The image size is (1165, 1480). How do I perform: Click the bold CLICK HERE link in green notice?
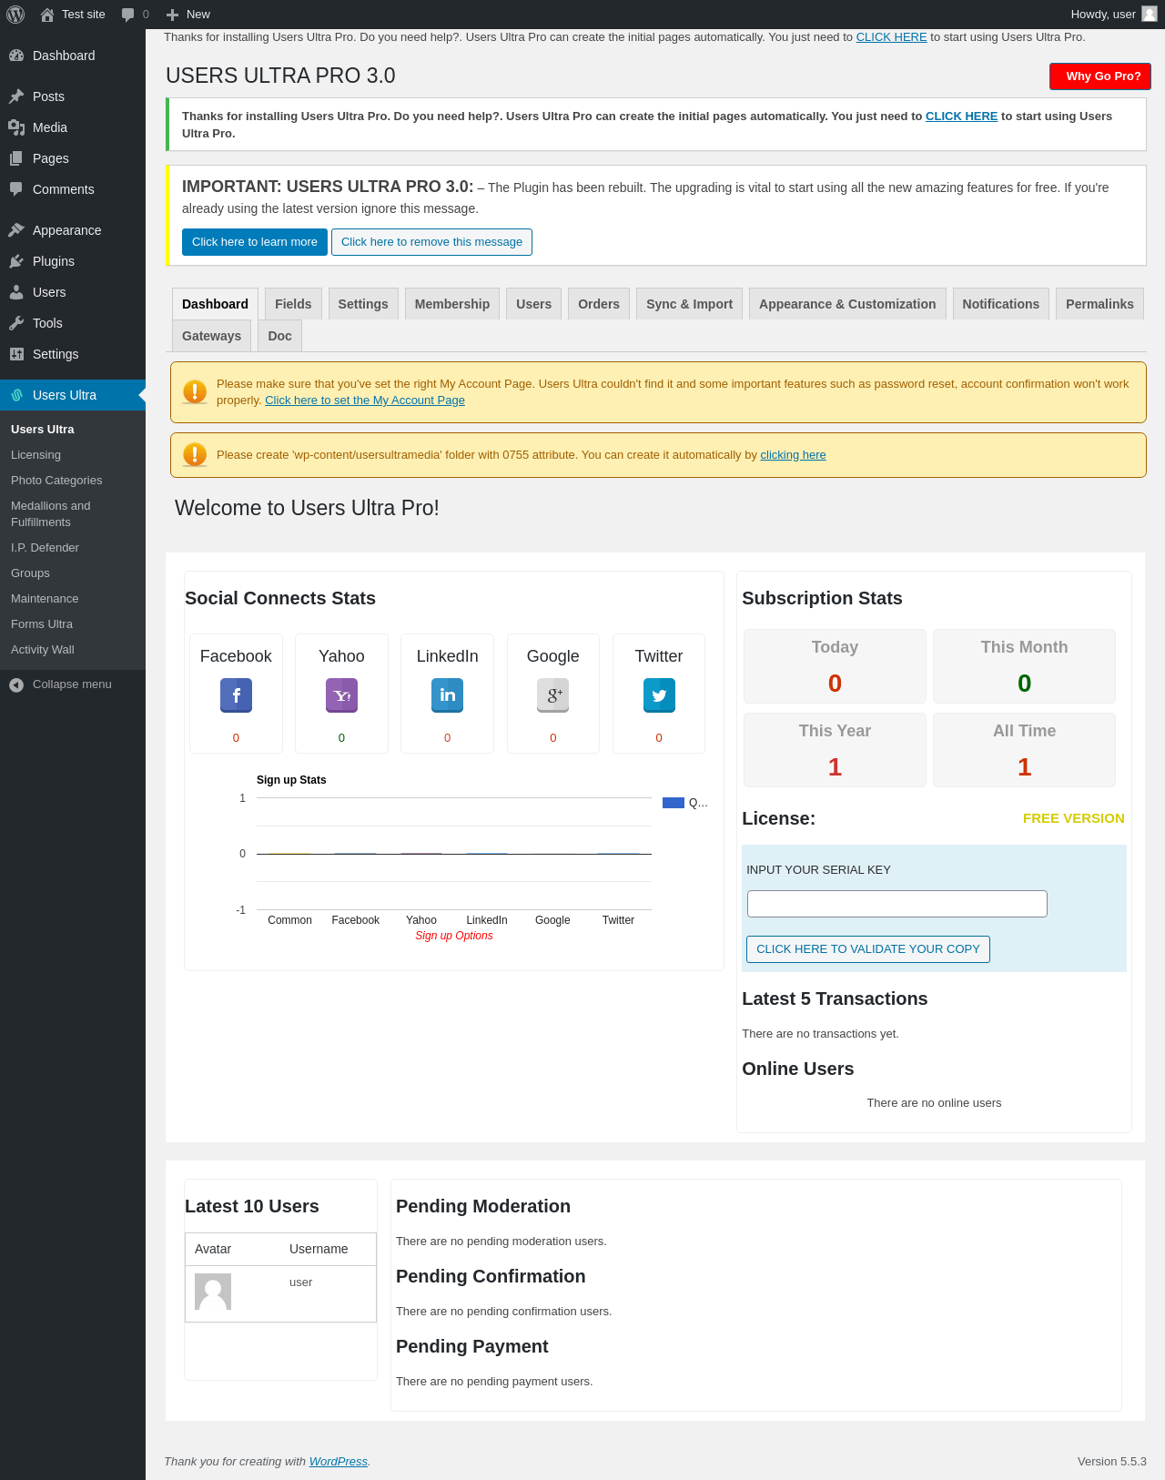coord(961,117)
